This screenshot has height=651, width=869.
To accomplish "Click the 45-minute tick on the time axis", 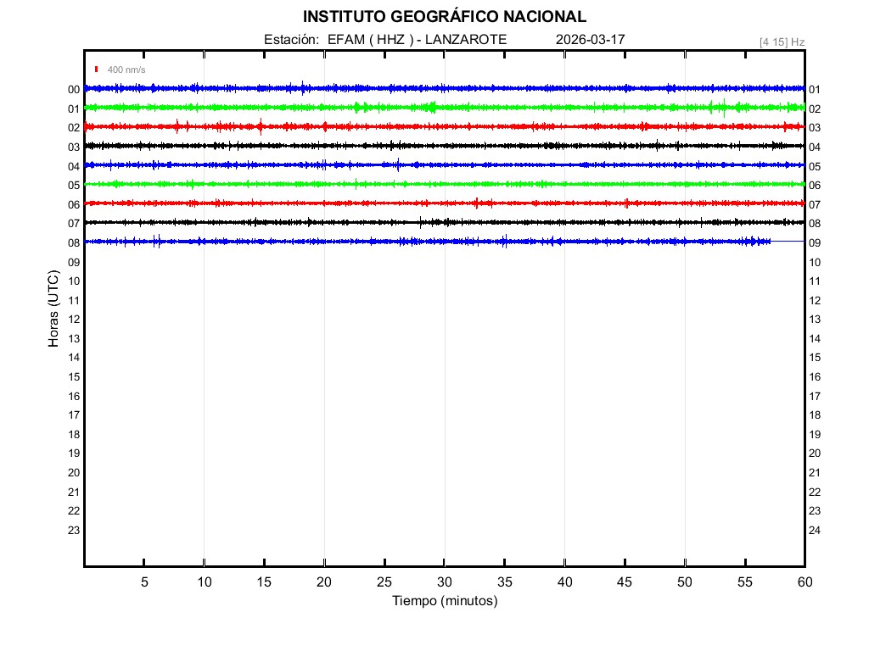I will click(x=625, y=581).
